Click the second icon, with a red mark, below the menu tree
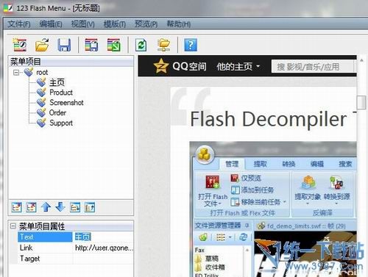The image size is (368, 277). [31, 207]
